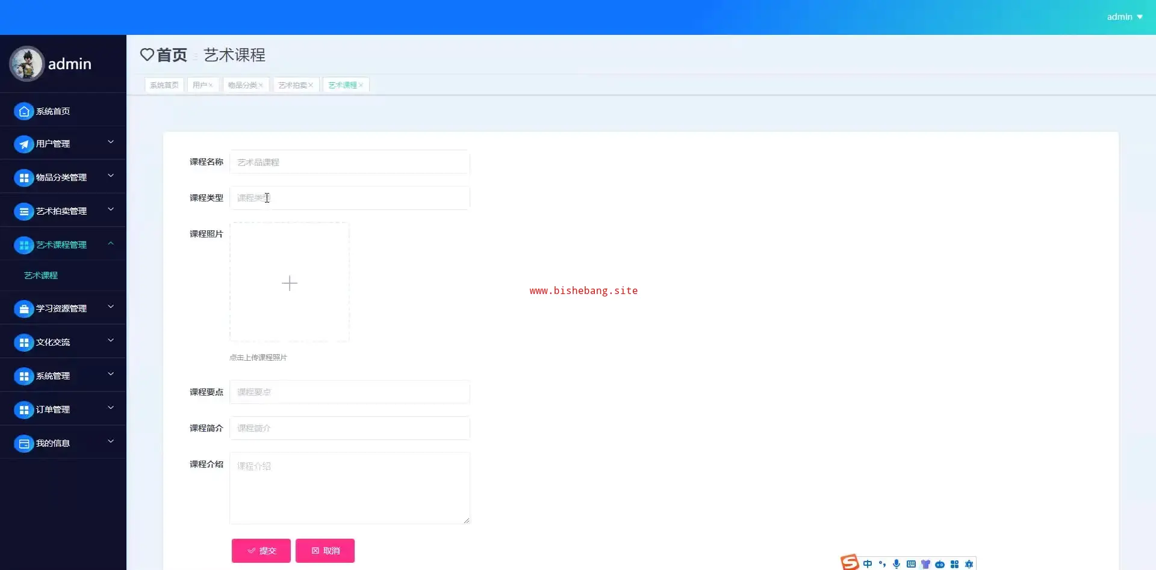This screenshot has height=570, width=1156.
Task: Click the Sogou input method S logo
Action: (x=850, y=562)
